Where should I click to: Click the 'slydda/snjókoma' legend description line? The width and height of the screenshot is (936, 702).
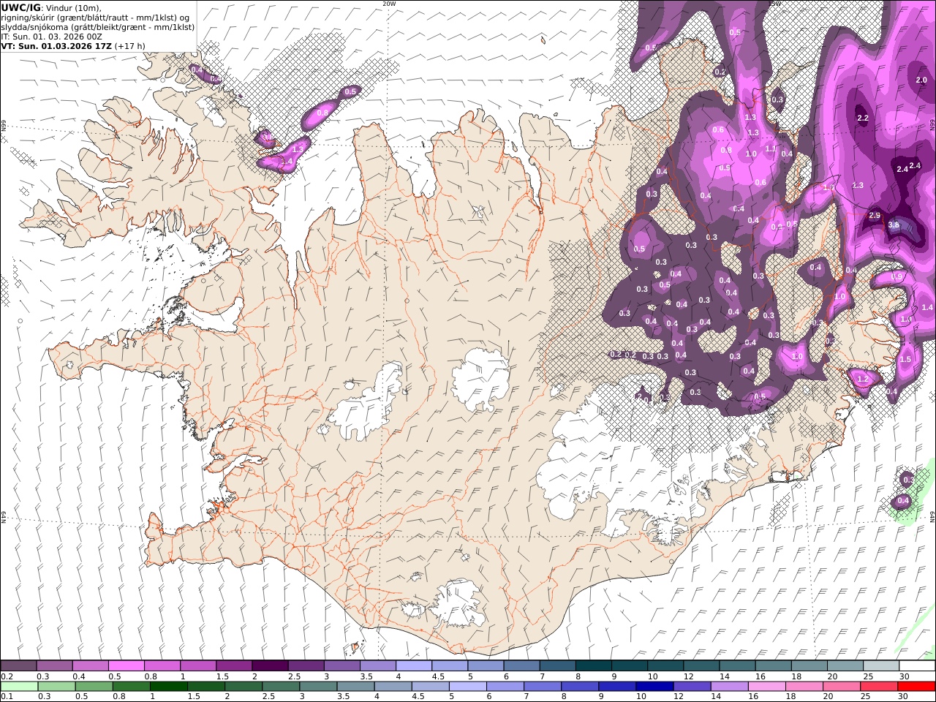98,27
